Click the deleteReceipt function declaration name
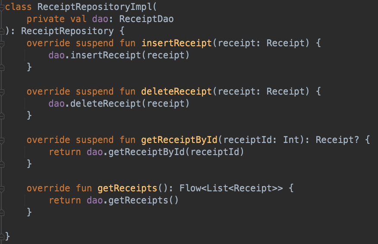The image size is (378, 244). (x=176, y=91)
